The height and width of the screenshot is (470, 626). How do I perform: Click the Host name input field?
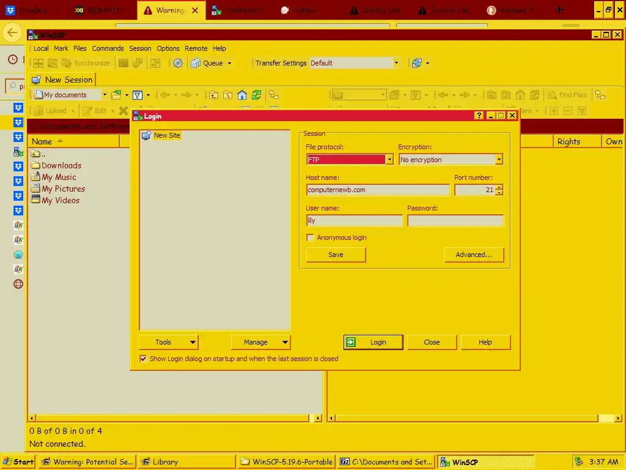(378, 190)
